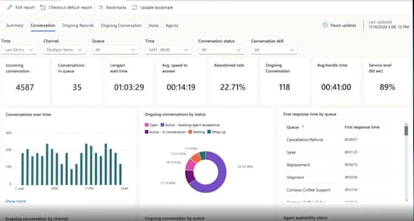Click the Abandoned rate 22.71% value

click(x=233, y=87)
